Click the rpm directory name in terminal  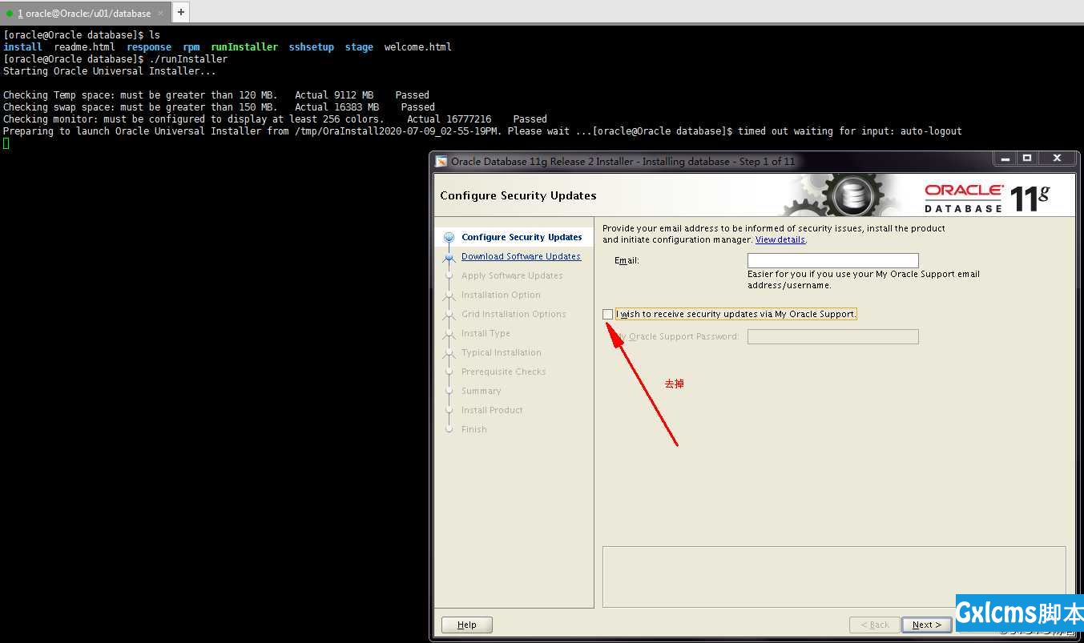(191, 47)
